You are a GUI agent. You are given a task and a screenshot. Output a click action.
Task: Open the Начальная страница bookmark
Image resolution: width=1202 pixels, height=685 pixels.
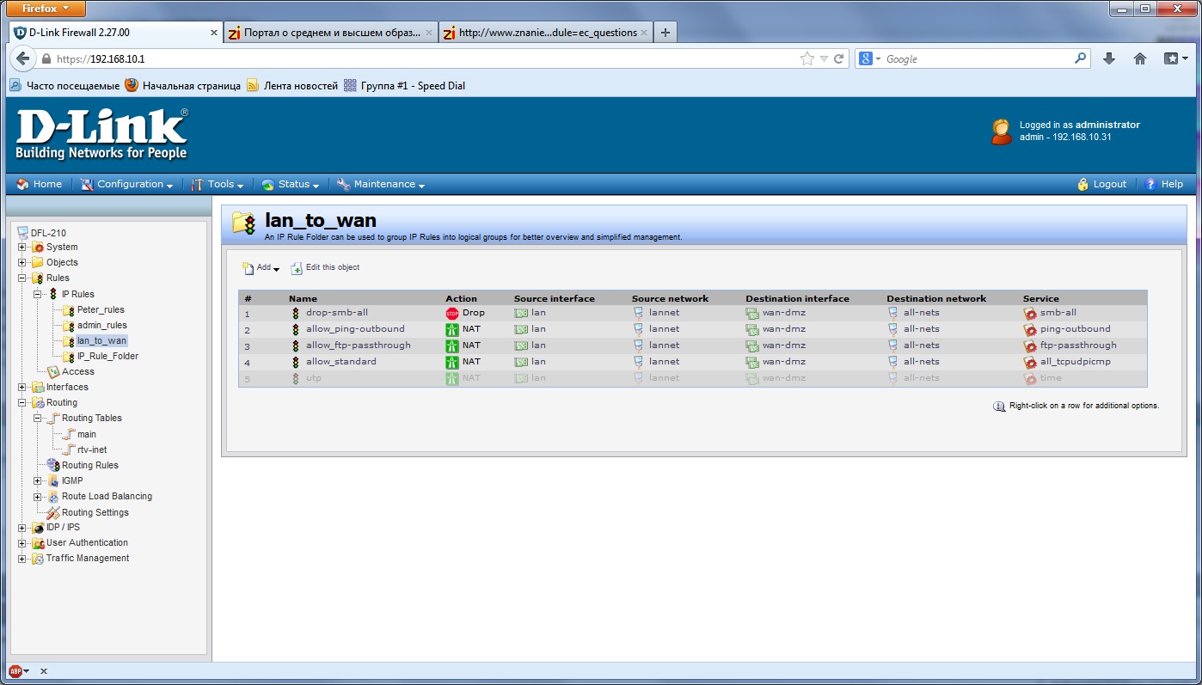[182, 86]
